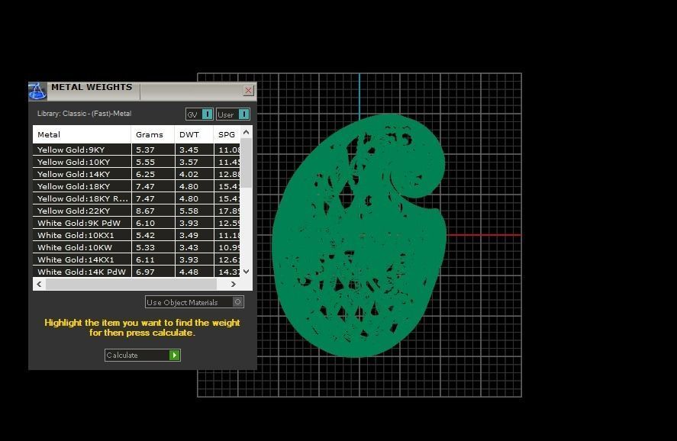Select the White Gold:9K PdW row
The width and height of the screenshot is (677, 441).
pyautogui.click(x=137, y=223)
